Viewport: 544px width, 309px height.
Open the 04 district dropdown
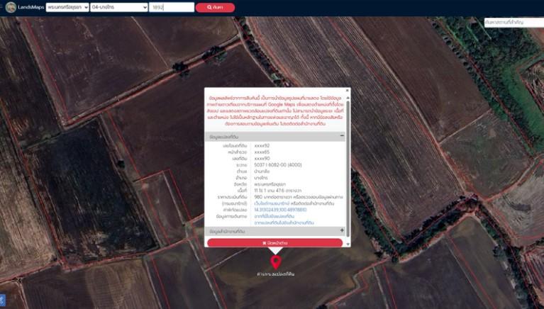pos(119,7)
